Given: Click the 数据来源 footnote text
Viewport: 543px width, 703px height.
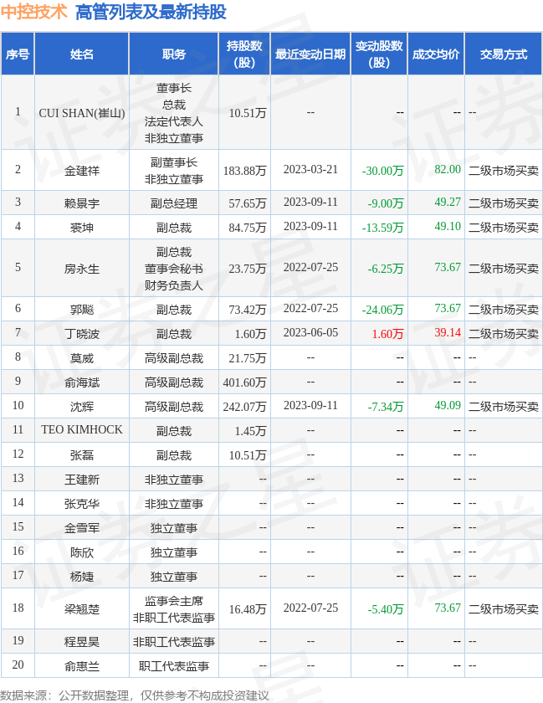Looking at the screenshot, I should 135,695.
